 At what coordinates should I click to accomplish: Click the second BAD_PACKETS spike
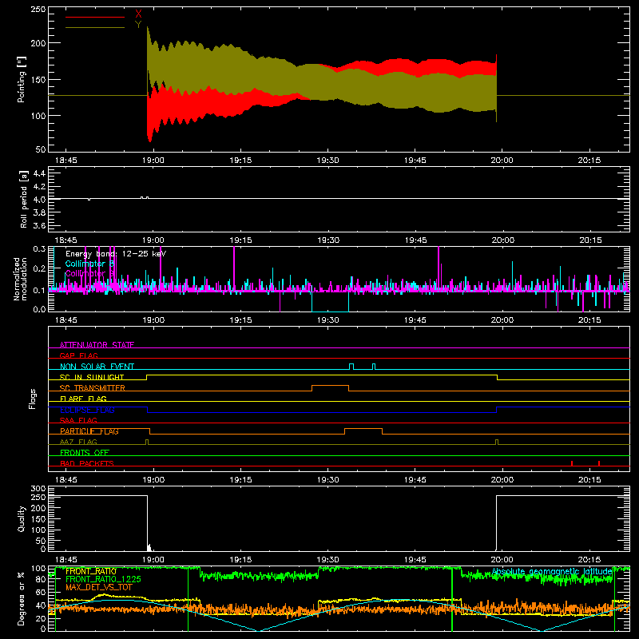coord(599,463)
